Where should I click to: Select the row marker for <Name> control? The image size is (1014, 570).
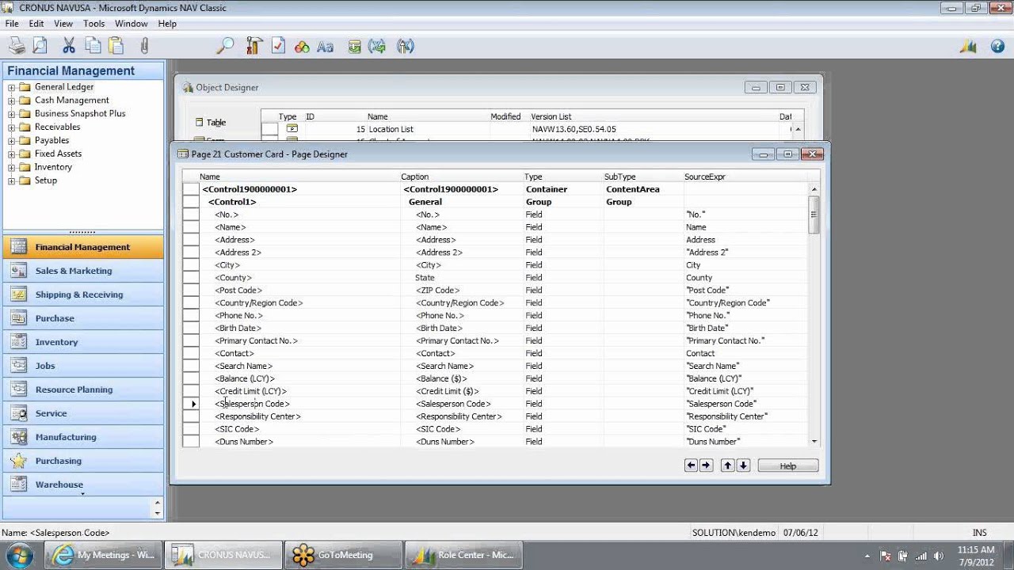coord(190,227)
